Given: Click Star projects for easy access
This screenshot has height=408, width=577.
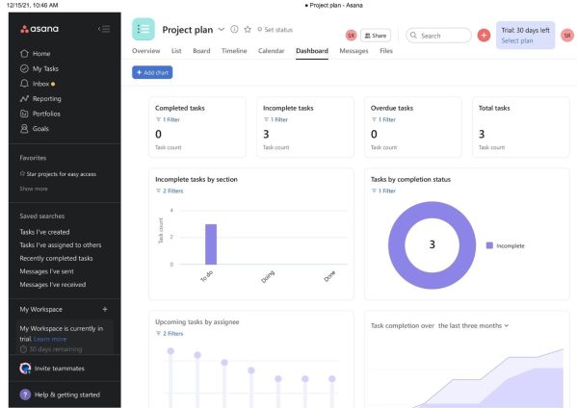Looking at the screenshot, I should [58, 174].
